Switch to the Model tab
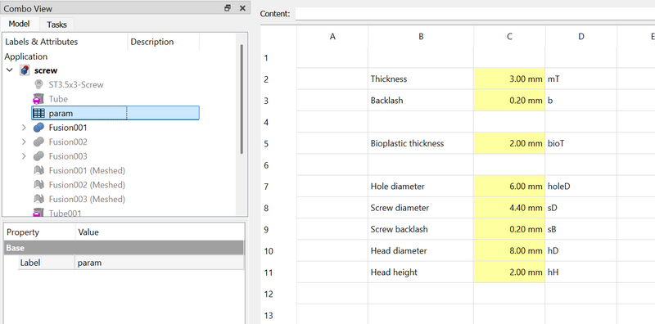 pyautogui.click(x=19, y=24)
